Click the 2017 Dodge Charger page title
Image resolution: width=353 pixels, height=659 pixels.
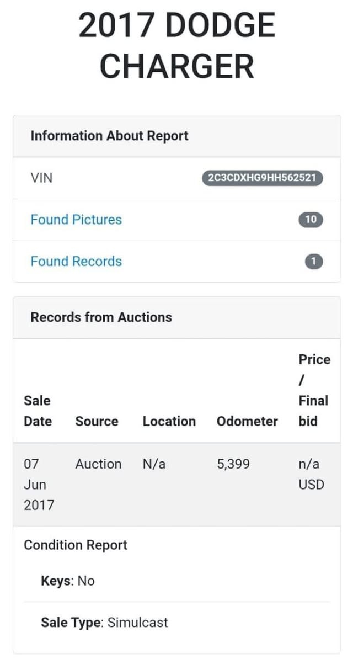(x=176, y=45)
